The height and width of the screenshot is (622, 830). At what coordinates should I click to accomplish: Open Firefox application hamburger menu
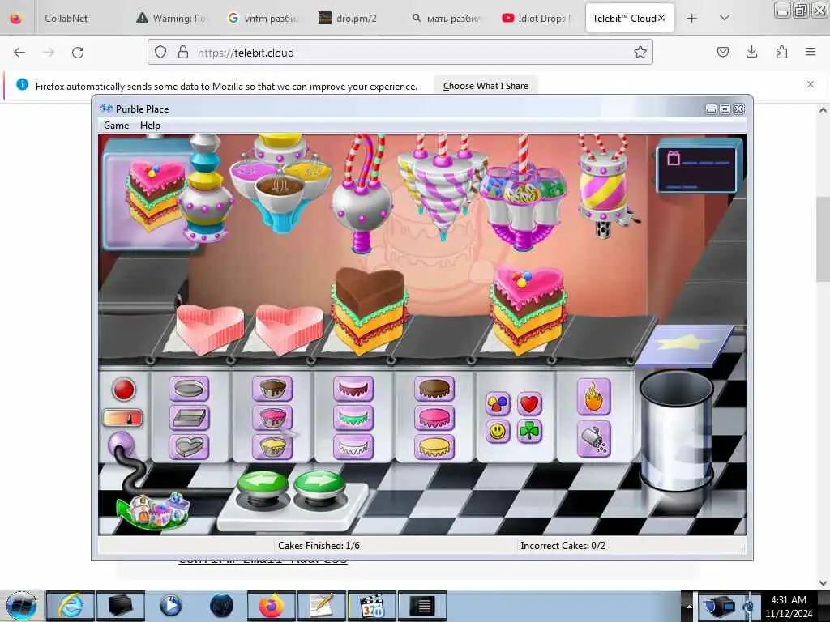pyautogui.click(x=811, y=52)
